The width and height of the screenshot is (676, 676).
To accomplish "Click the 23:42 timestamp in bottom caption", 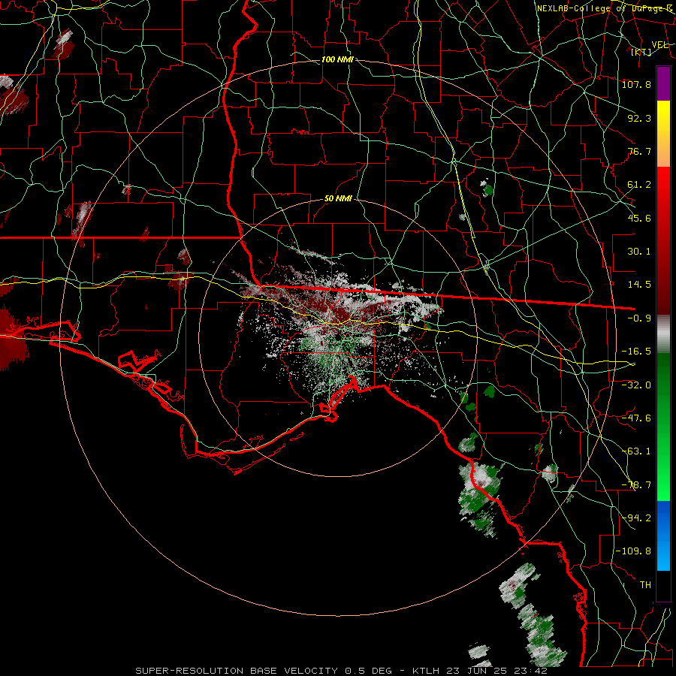I will pyautogui.click(x=533, y=671).
